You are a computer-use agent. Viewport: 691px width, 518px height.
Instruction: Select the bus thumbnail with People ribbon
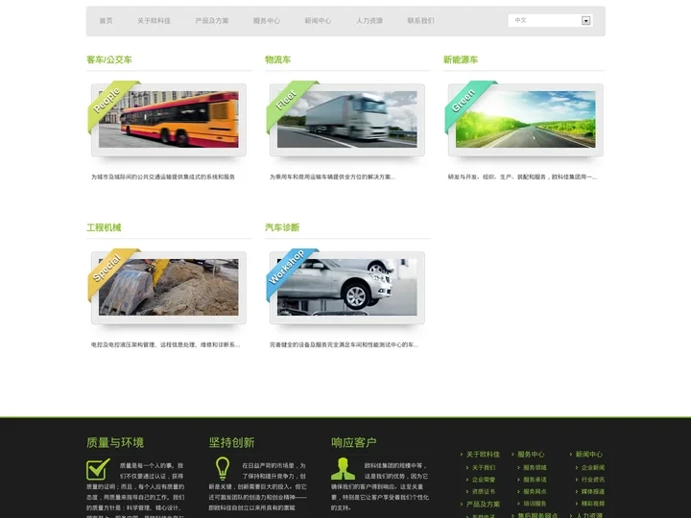169,119
